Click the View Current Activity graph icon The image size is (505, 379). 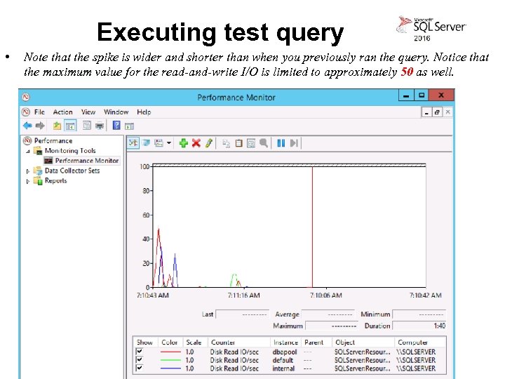(x=133, y=142)
